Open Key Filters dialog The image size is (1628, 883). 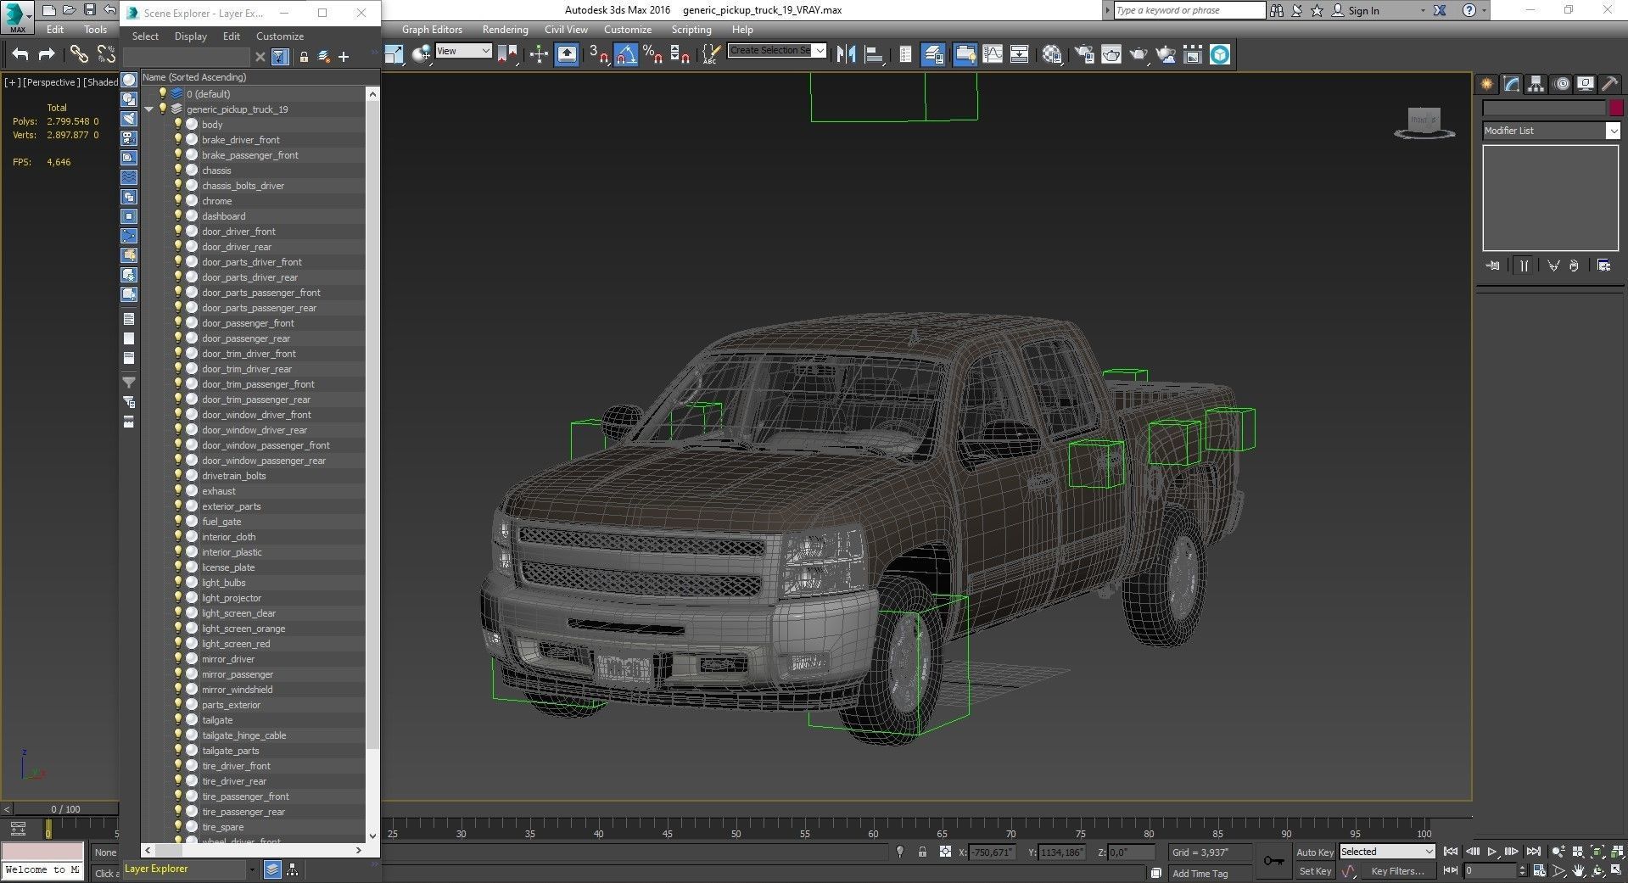coord(1397,871)
